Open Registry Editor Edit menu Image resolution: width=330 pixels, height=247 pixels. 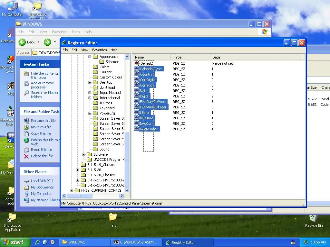[74, 50]
